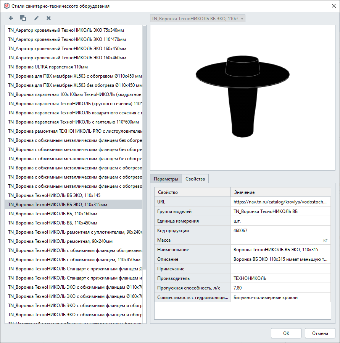Image resolution: width=340 pixels, height=343 pixels.
Task: Click the Наименование value Воронка ТехноНИКОЛЬ ВБ ЭКО
Action: 280,250
